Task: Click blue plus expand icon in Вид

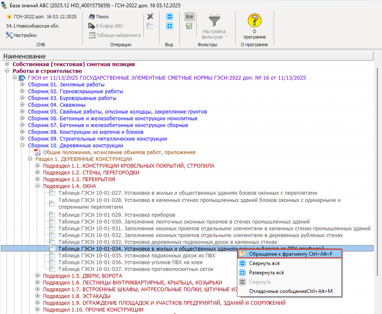Action: tap(170, 26)
